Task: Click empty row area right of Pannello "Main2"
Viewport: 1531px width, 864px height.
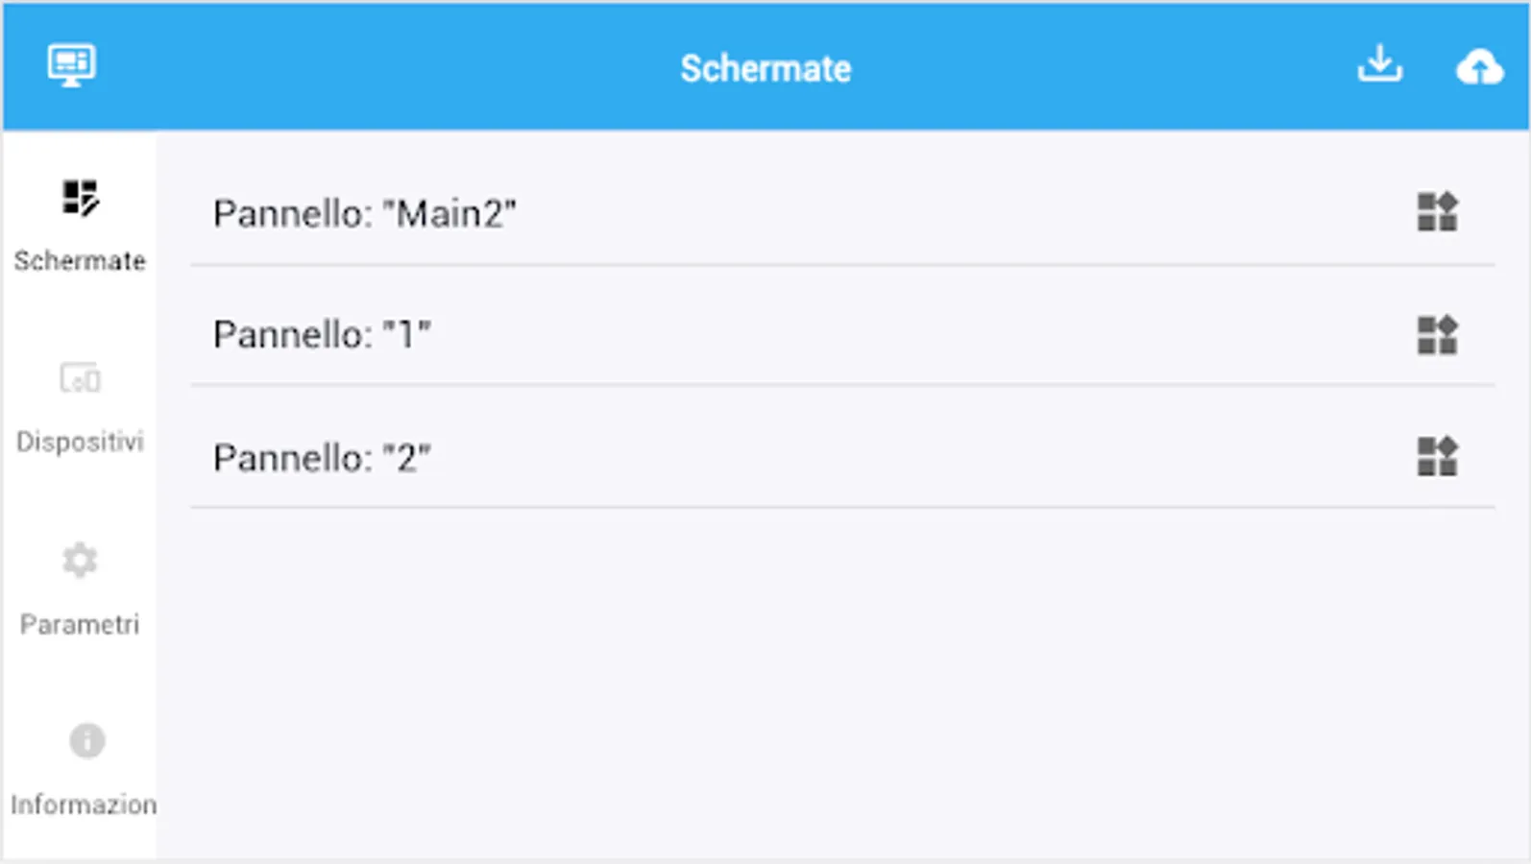Action: pyautogui.click(x=960, y=214)
